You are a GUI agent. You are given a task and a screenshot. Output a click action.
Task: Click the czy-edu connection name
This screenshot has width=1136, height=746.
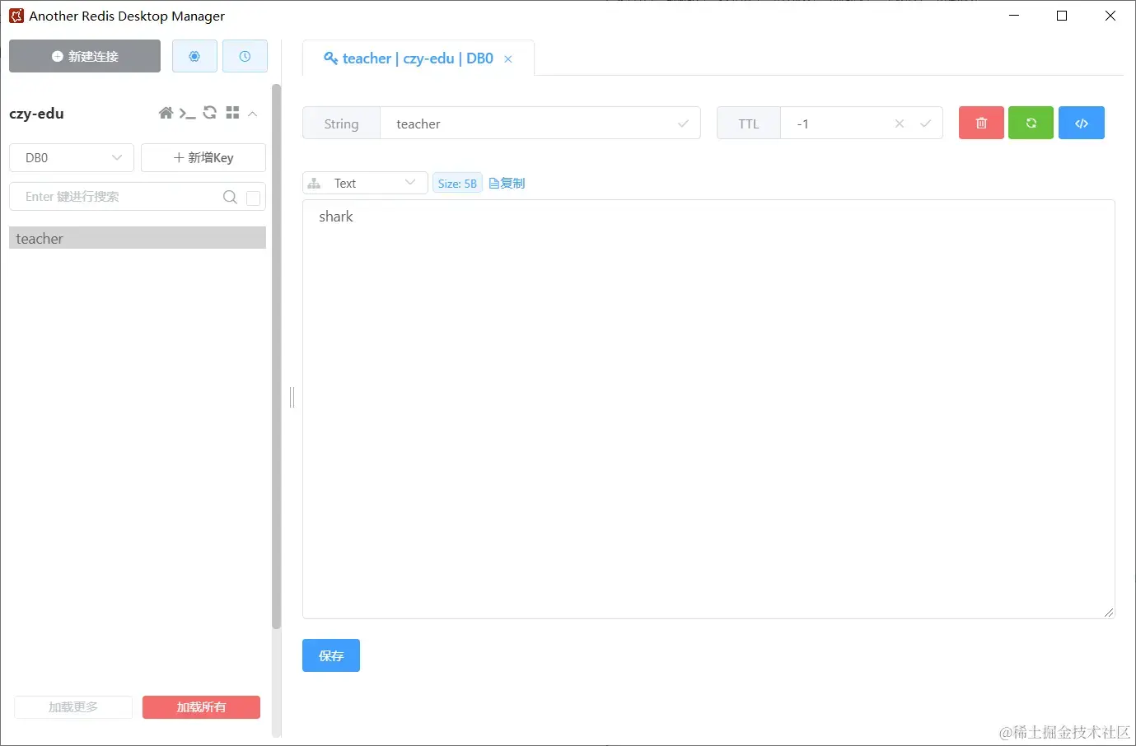point(36,114)
